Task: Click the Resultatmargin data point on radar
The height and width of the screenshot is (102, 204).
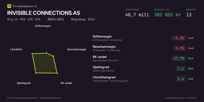Action: coord(53,56)
